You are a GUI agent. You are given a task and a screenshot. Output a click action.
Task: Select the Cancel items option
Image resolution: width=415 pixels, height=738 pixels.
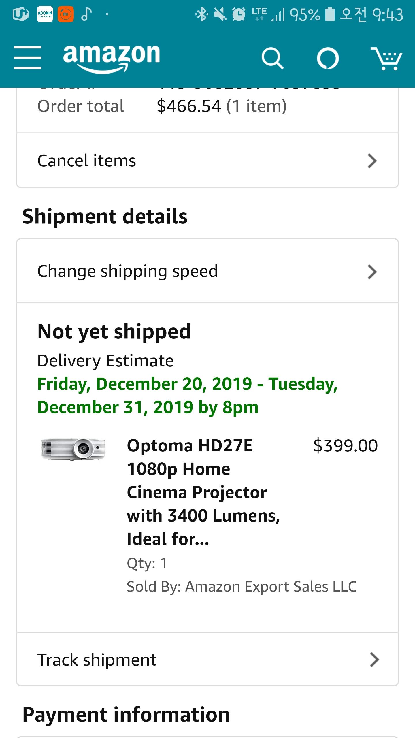pos(86,161)
